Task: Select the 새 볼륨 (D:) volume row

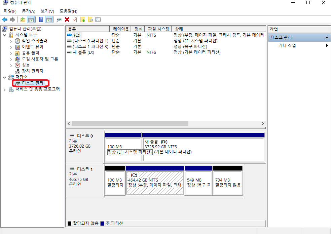Action: [x=166, y=52]
